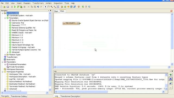Viewport: 174px width, 98px height.
Task: Select the arrow pointer tool
Action: 45,7
